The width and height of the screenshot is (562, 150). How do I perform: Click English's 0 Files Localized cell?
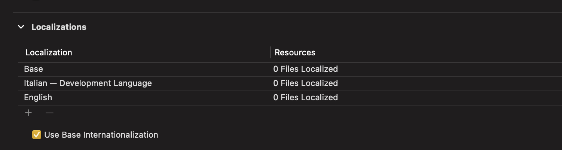(305, 98)
